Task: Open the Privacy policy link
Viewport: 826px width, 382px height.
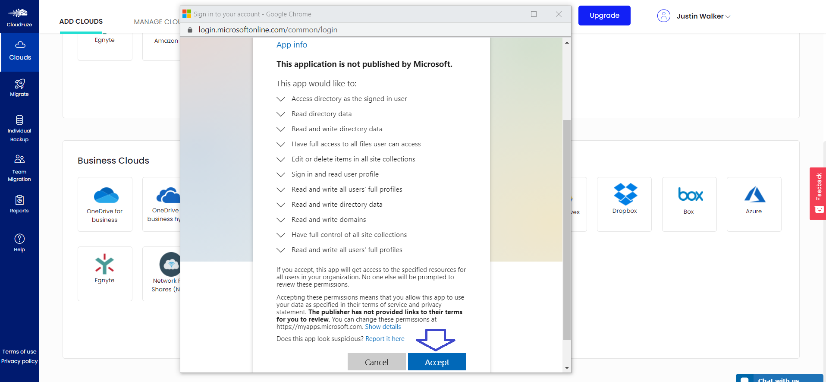Action: point(19,361)
